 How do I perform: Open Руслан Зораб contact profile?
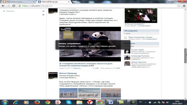coord(137,50)
